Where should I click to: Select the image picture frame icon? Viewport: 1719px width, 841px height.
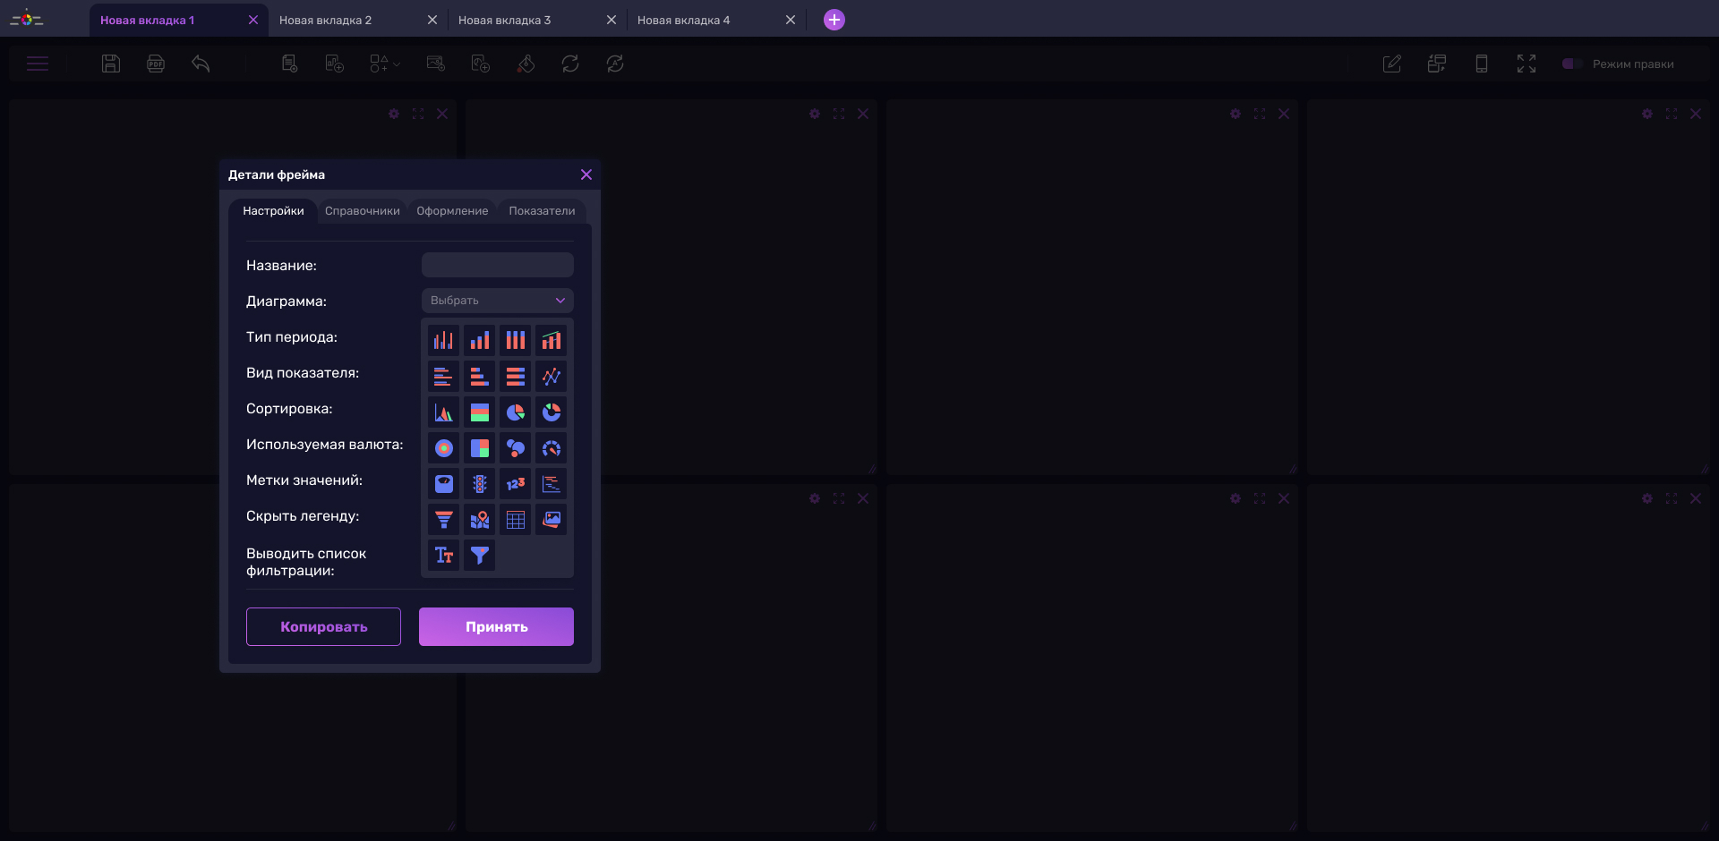(x=552, y=520)
